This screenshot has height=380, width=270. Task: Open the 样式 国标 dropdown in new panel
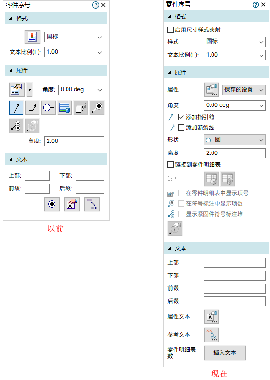coord(234,42)
